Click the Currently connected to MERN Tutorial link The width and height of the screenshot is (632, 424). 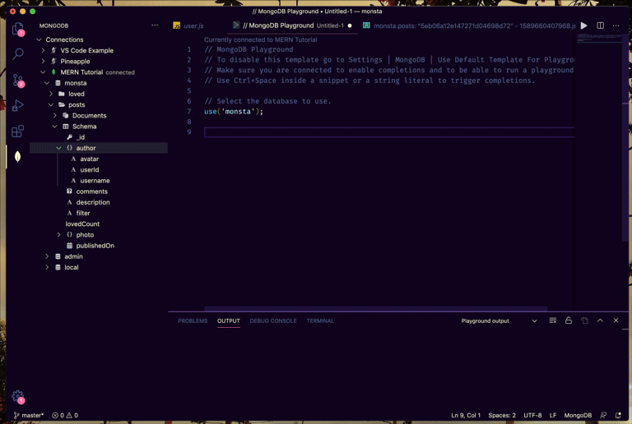260,39
